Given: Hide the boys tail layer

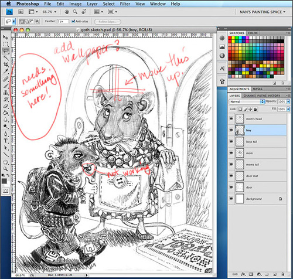Looking at the screenshot, I should point(231,141).
